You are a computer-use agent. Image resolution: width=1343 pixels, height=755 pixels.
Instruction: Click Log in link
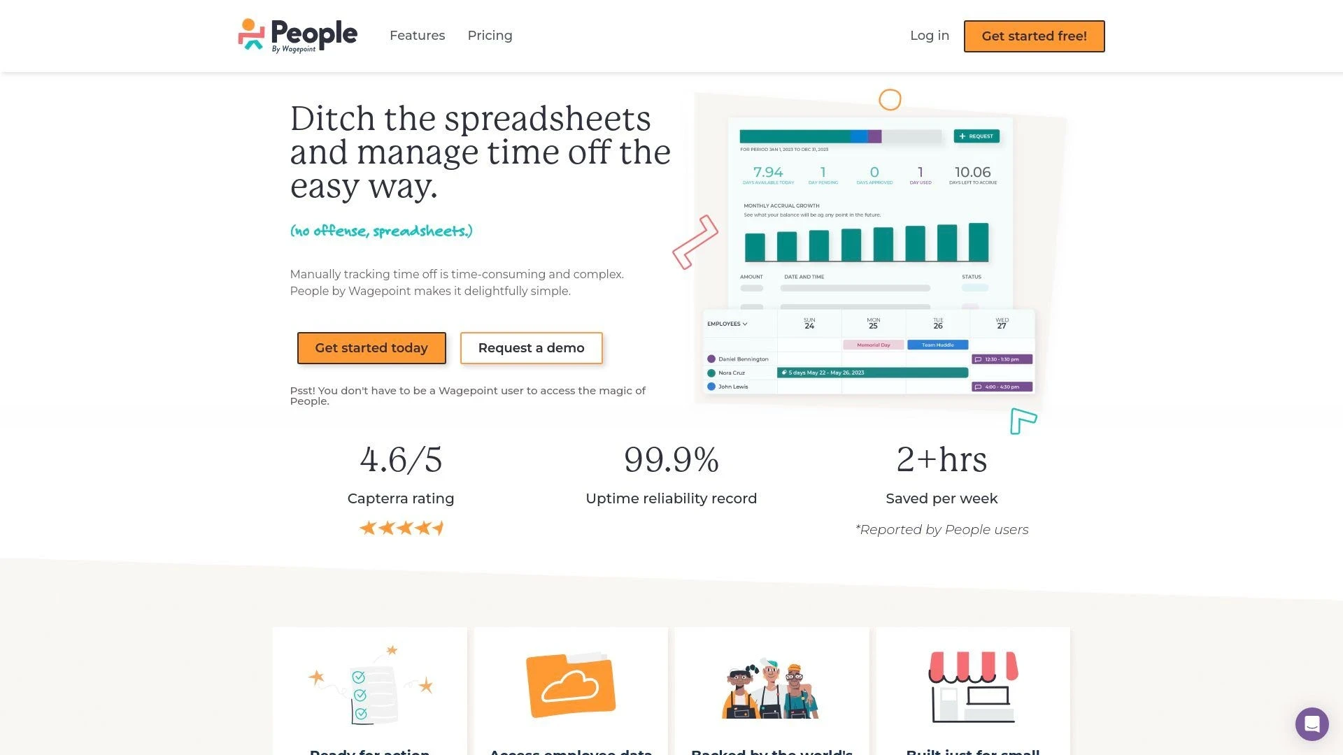(x=929, y=36)
